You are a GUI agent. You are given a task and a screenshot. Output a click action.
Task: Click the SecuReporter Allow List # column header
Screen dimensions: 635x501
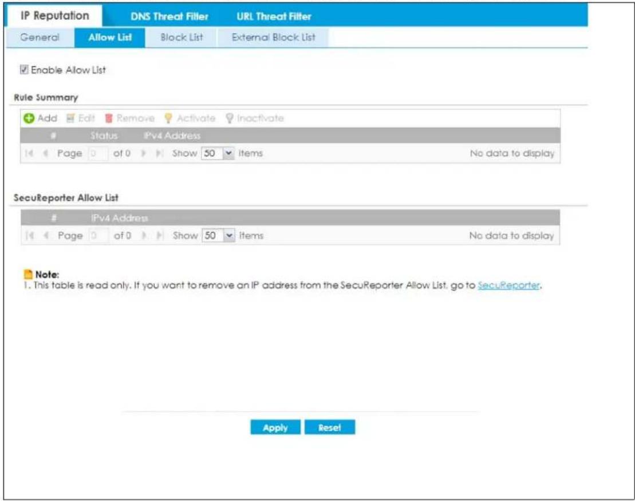click(x=54, y=218)
